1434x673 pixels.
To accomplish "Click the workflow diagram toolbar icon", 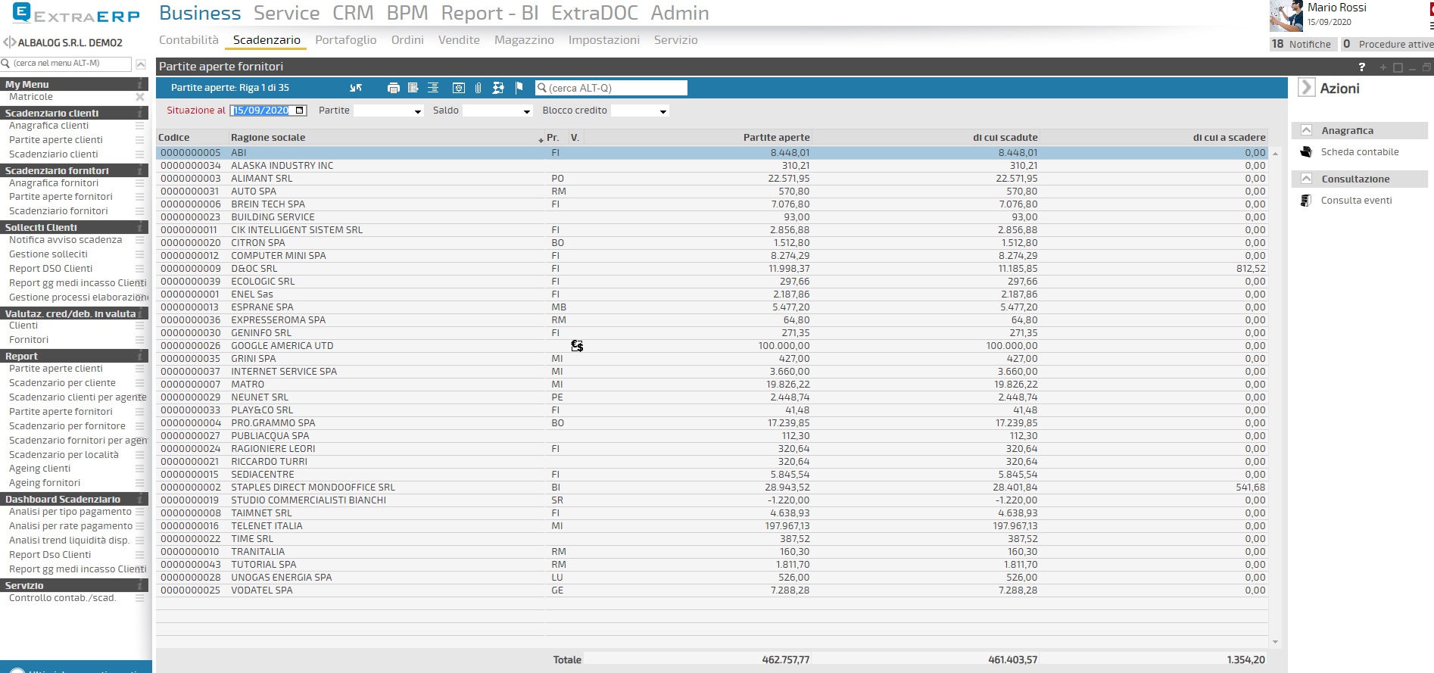I will point(498,88).
